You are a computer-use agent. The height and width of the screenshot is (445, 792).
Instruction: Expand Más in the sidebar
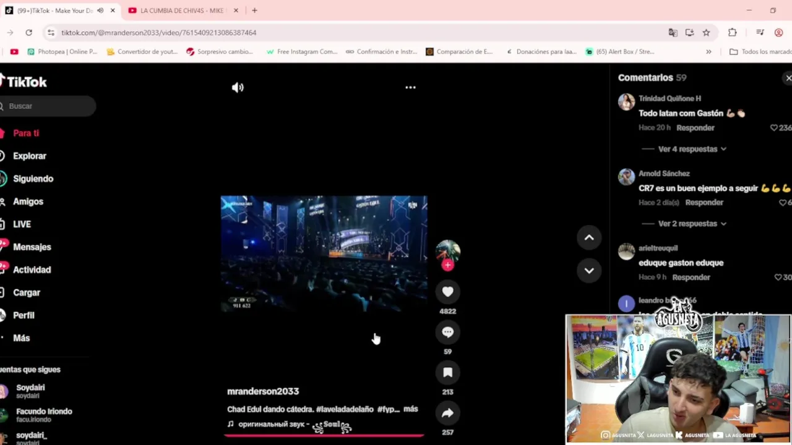(21, 338)
